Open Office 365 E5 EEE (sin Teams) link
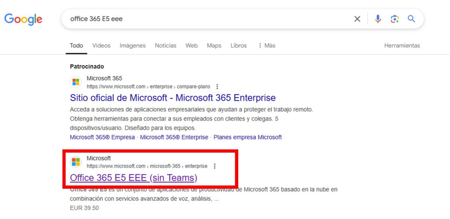 (134, 178)
